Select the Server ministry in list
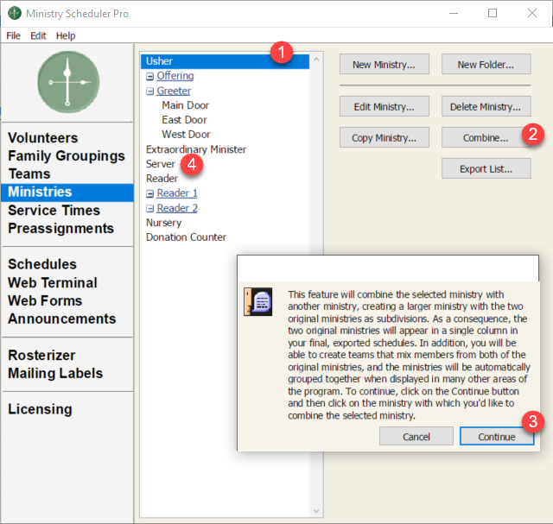Screen dimensions: 553x524 pyautogui.click(x=161, y=163)
